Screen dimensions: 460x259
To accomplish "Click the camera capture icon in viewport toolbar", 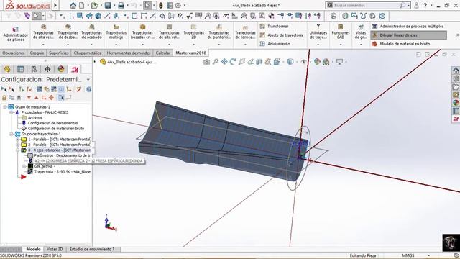I will 206,62.
